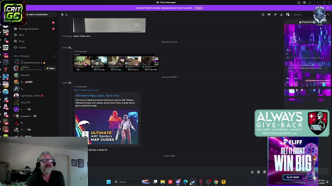The image size is (332, 186).
Task: Start a voice call with this contact
Action: pos(263,14)
